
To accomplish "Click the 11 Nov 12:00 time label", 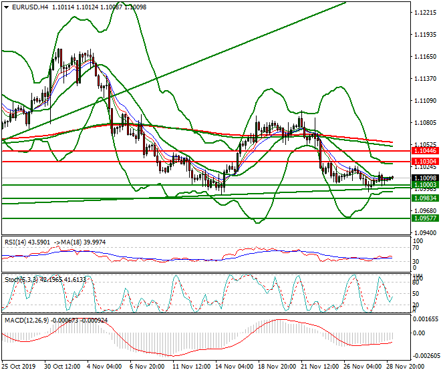I will (x=191, y=367).
